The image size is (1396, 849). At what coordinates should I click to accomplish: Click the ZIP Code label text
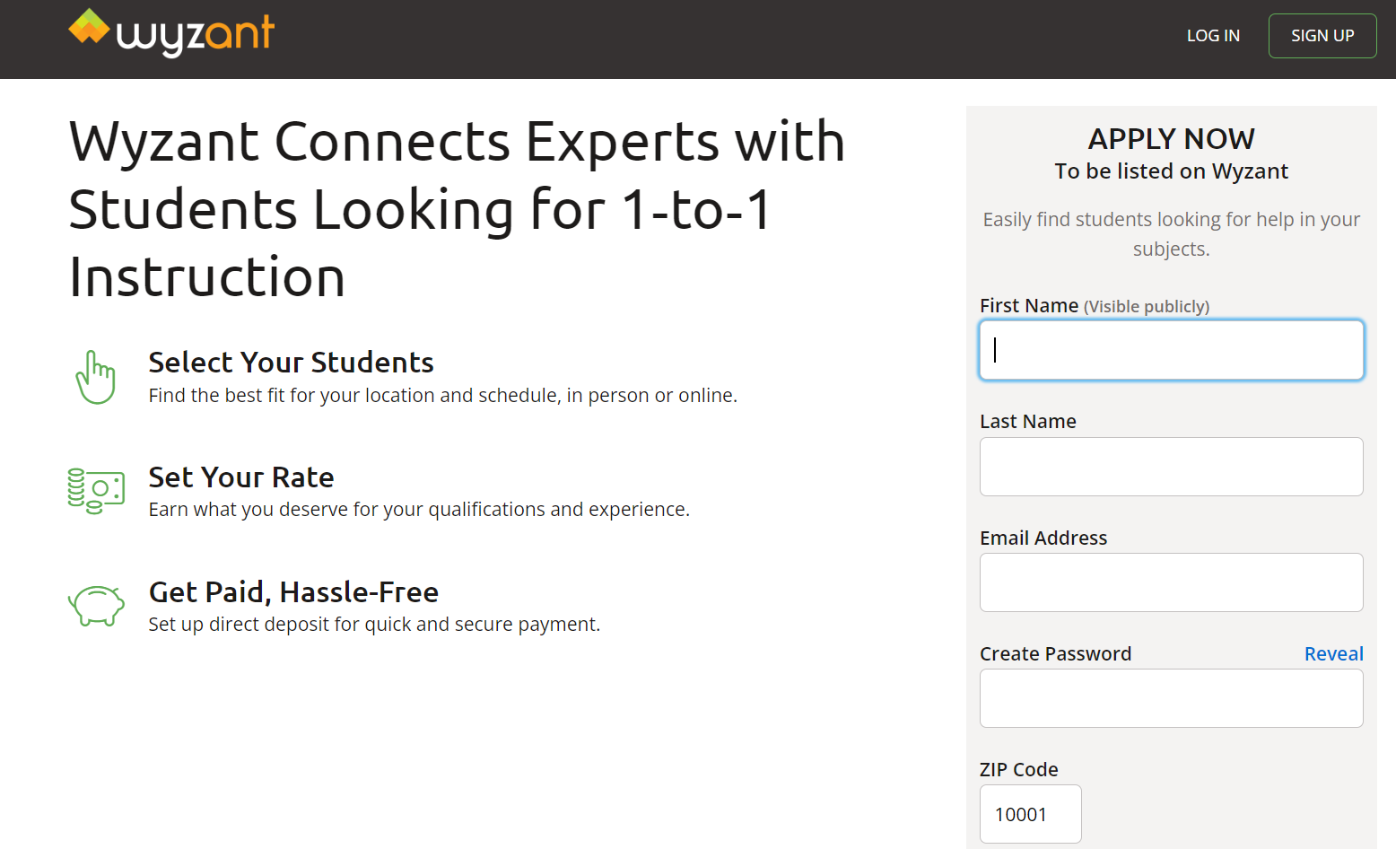pos(1018,770)
